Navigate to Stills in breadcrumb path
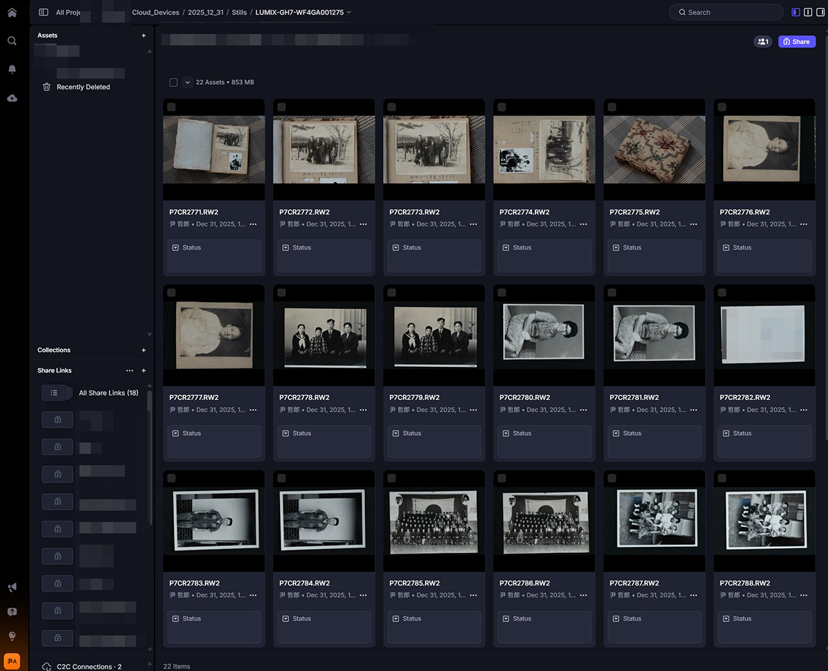This screenshot has width=828, height=671. coord(239,12)
